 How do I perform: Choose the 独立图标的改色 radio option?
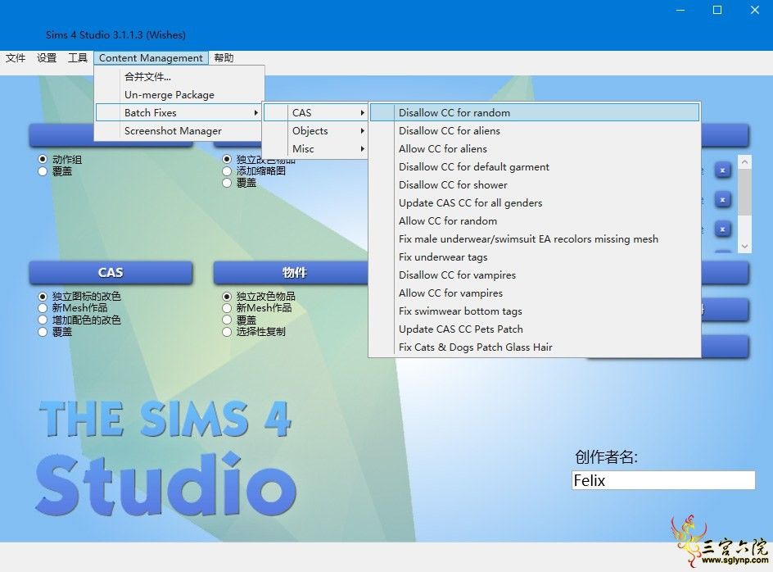[x=43, y=296]
